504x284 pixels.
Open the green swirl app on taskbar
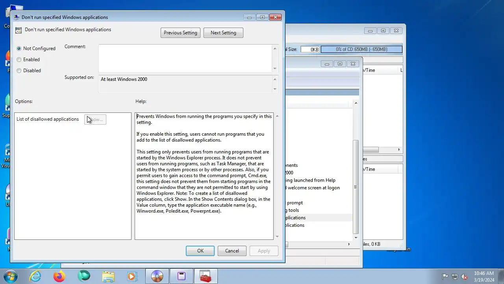(84, 276)
